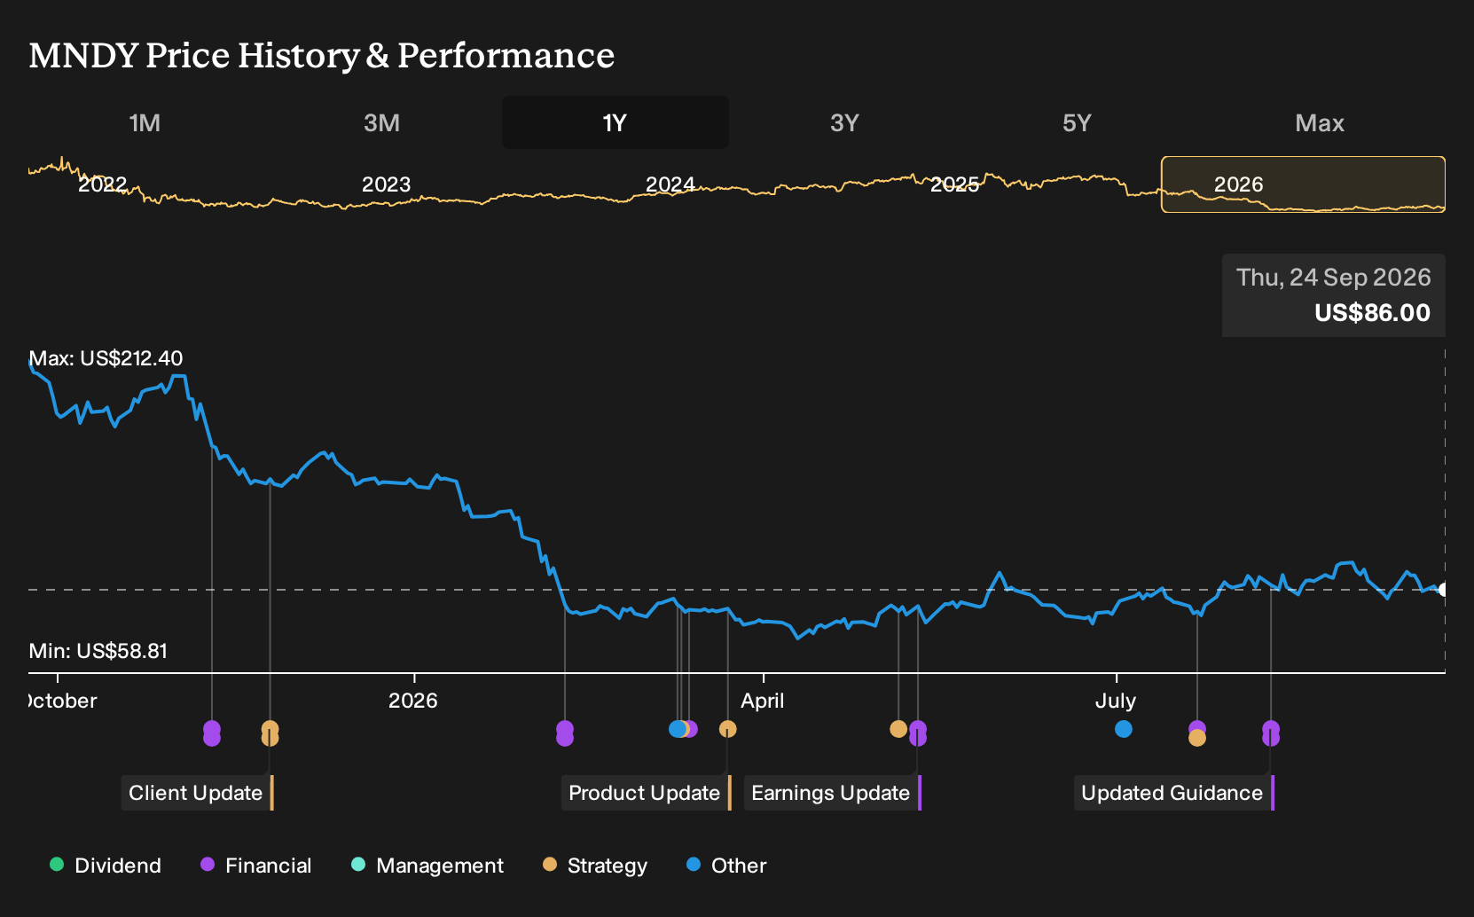Open the Earnings Update event label
Screen dimensions: 1474x917
(833, 793)
